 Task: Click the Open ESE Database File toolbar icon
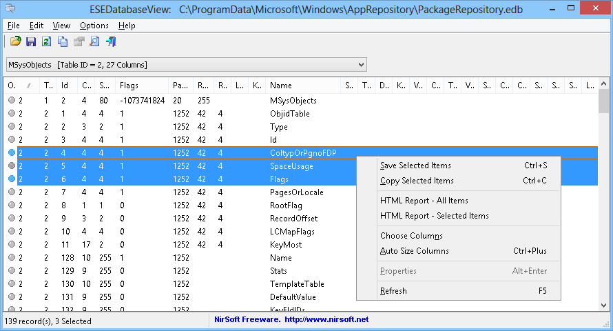click(x=15, y=41)
